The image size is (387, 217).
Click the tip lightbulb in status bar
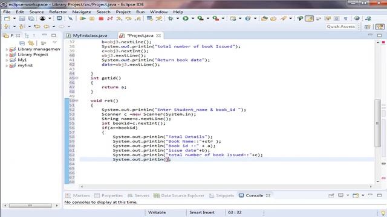(x=383, y=213)
